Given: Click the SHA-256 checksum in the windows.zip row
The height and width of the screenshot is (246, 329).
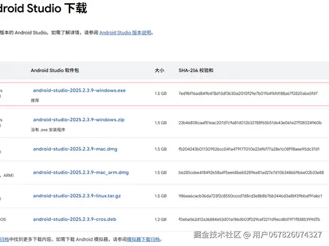Looking at the screenshot, I should (250, 123).
